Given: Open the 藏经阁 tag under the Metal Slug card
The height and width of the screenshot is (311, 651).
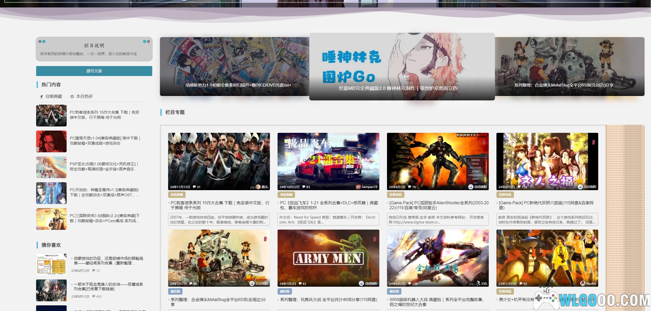Looking at the screenshot, I should (x=175, y=291).
